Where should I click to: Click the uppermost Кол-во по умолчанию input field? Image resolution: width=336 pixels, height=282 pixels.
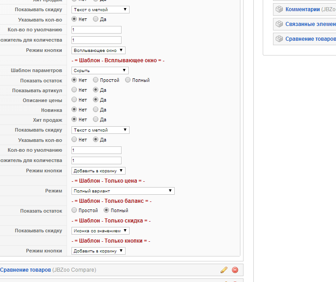(97, 30)
